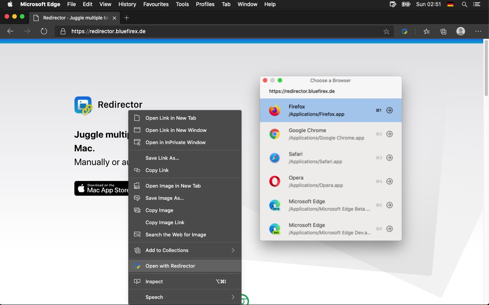The image size is (489, 305).
Task: Click the Microsoft Edge Beta icon
Action: pos(274,205)
